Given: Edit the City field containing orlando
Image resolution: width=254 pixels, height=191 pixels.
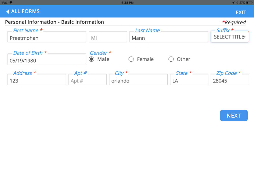Looking at the screenshot, I should [x=138, y=79].
